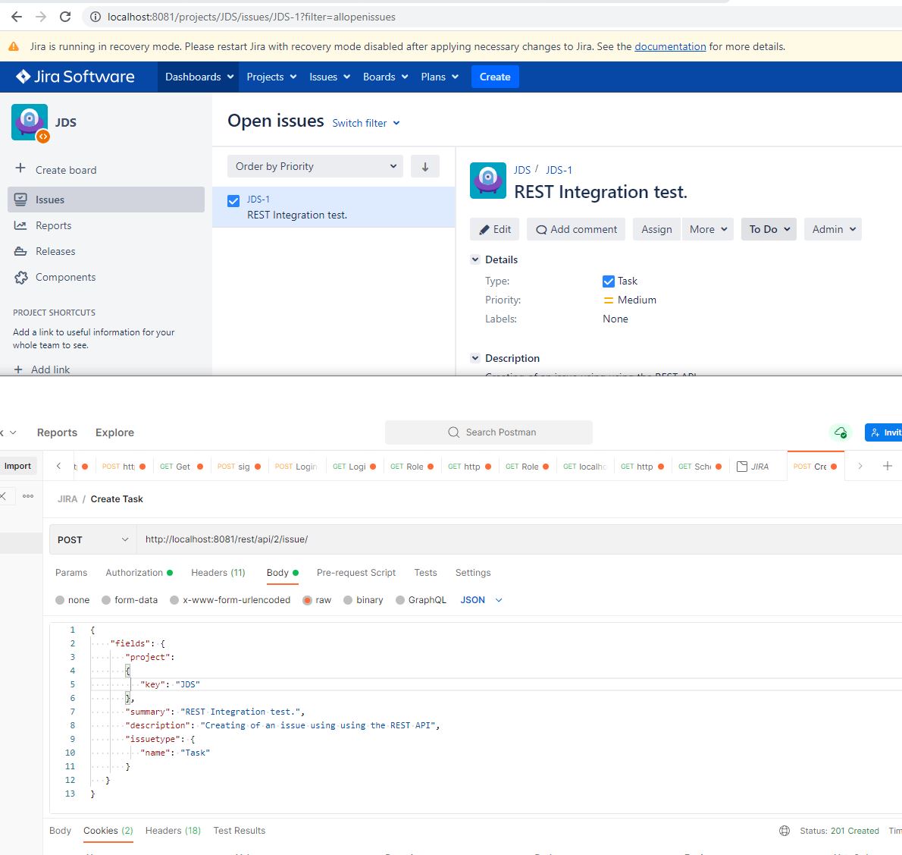Click the browser forward arrow

pos(41,17)
